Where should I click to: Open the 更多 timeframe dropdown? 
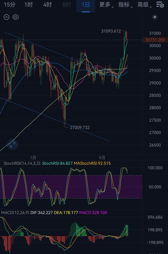click(x=106, y=5)
